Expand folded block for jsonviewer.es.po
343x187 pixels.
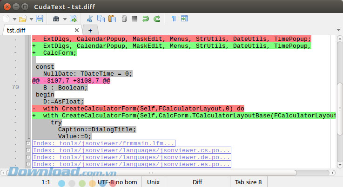[28, 164]
